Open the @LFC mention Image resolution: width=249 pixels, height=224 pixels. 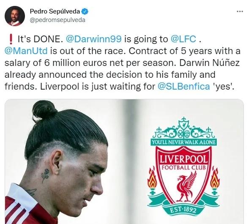(183, 39)
